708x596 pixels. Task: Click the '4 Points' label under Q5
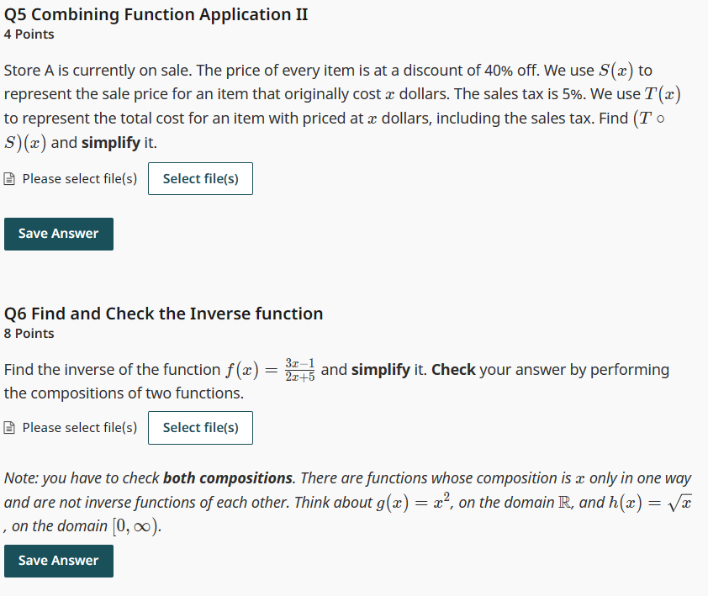pos(29,34)
